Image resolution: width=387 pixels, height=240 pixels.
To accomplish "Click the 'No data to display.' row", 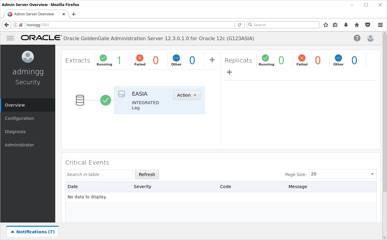I will [x=221, y=197].
